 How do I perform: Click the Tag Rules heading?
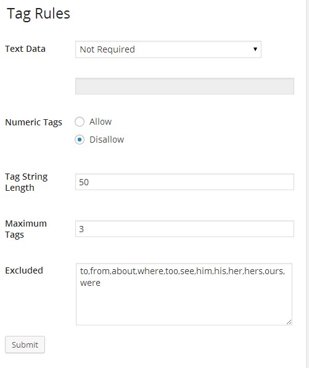[x=38, y=14]
